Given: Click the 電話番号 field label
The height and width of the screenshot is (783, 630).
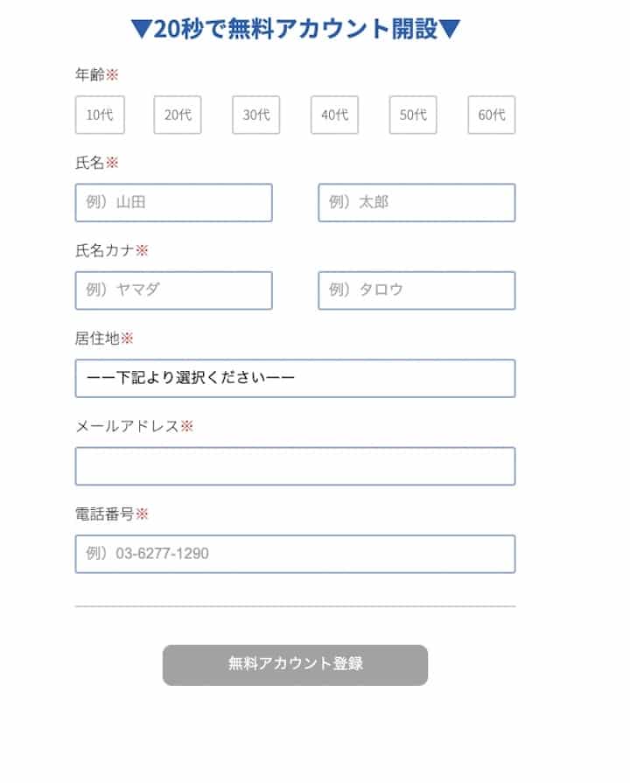Looking at the screenshot, I should point(105,514).
